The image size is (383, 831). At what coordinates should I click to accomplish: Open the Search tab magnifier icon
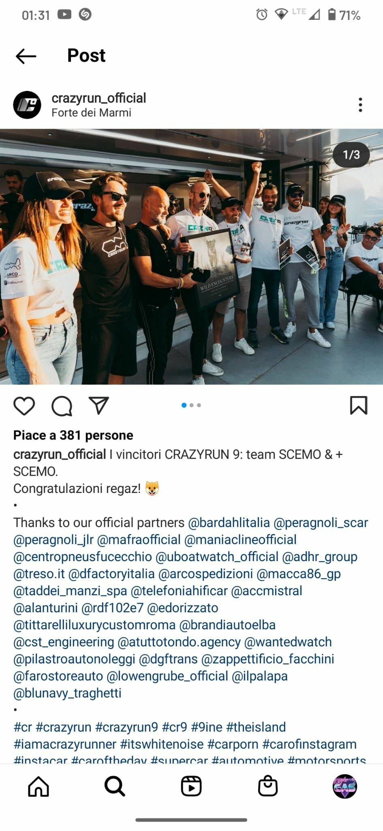coord(115,786)
